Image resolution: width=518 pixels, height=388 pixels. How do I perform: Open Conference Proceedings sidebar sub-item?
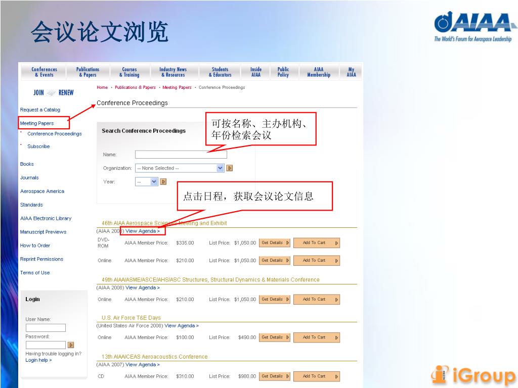55,133
